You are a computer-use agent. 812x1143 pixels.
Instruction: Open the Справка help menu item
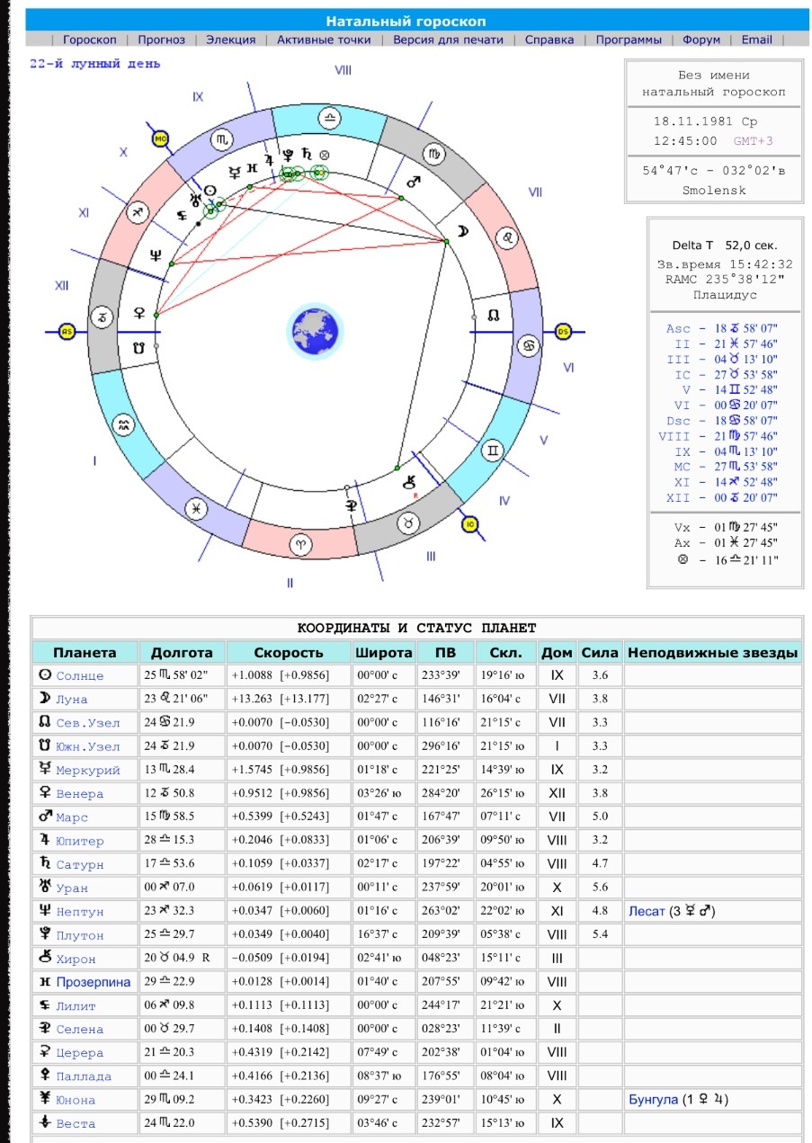(x=549, y=40)
